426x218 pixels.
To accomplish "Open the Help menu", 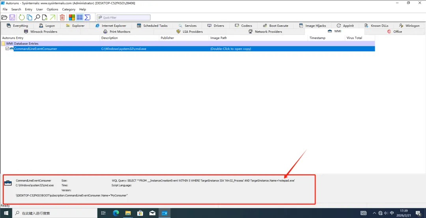I will (82, 9).
